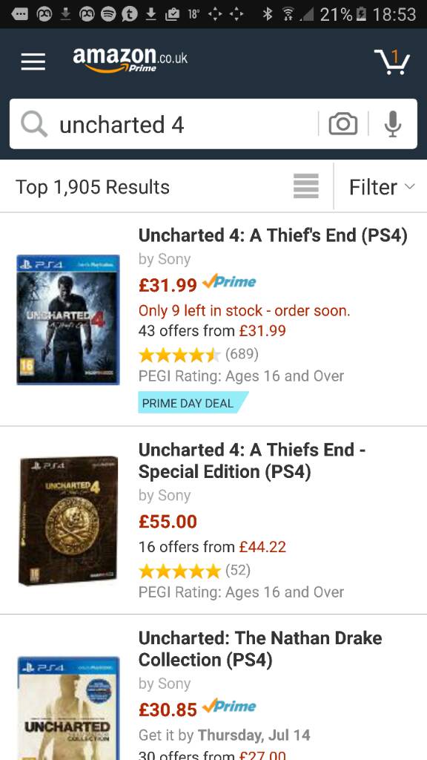Tap the Special Edition steelbook cover thumbnail
Viewport: 427px width, 760px height.
pos(67,520)
